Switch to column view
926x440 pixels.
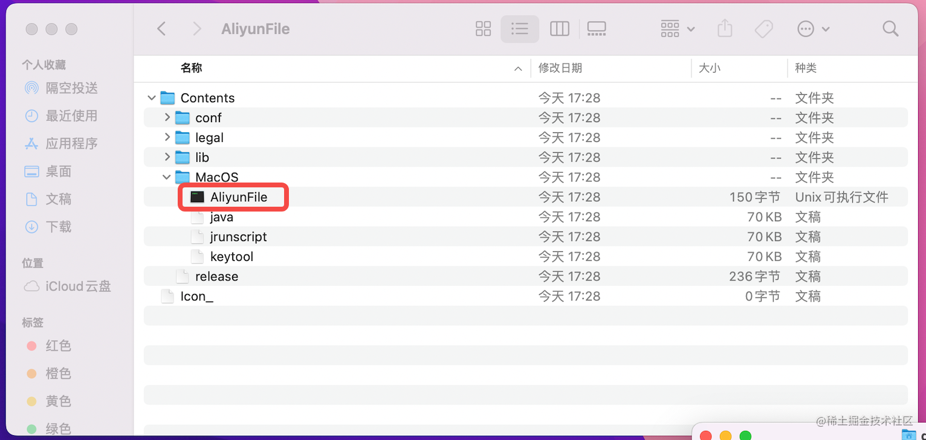[560, 28]
